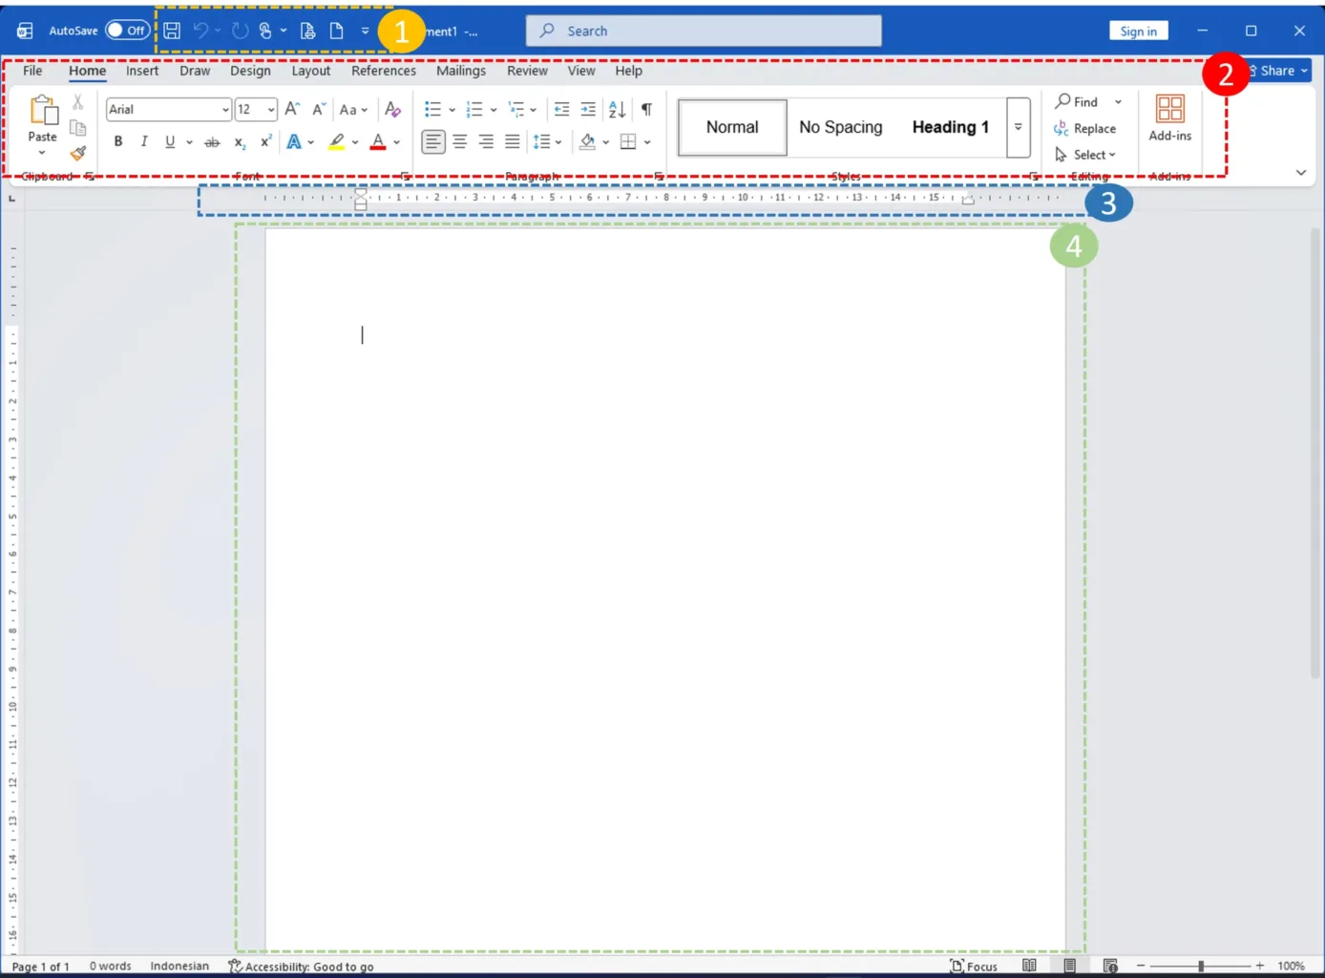Open the Insert ribbon tab
Image resolution: width=1325 pixels, height=978 pixels.
pyautogui.click(x=142, y=71)
